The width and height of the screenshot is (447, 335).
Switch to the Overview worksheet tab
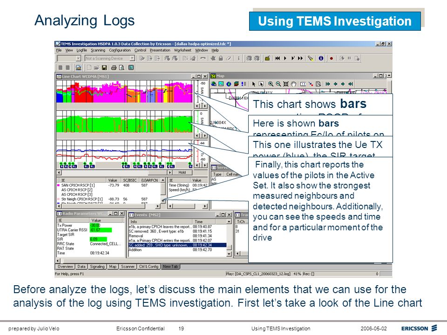[x=65, y=267]
